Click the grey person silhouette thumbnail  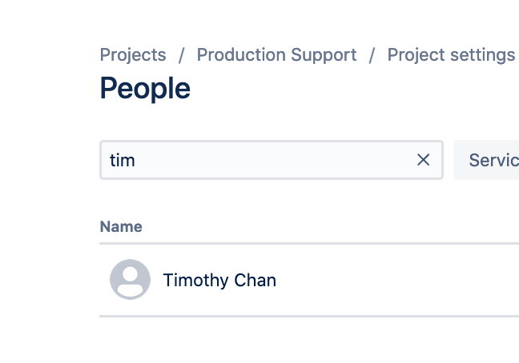tap(130, 279)
